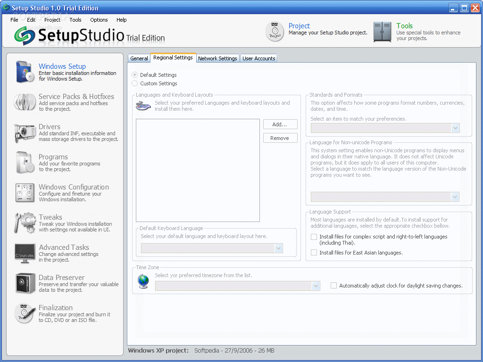The image size is (483, 362).
Task: Enable Install files for East Asian languages
Action: (314, 253)
